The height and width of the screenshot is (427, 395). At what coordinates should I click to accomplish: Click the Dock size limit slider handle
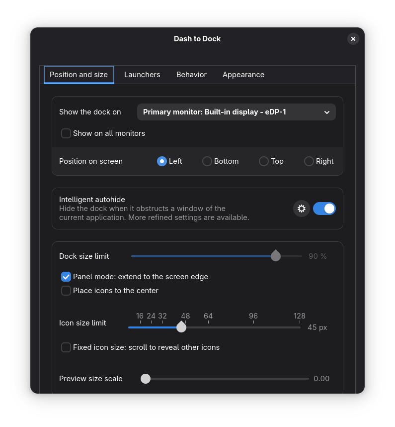click(276, 256)
